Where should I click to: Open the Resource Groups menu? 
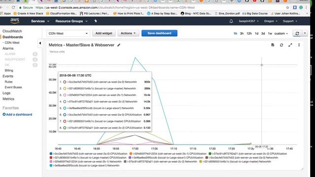coord(71,21)
